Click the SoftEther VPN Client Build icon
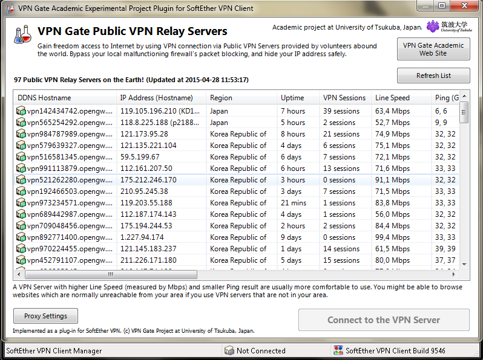Screen dimensions: 483x360 tap(338, 350)
